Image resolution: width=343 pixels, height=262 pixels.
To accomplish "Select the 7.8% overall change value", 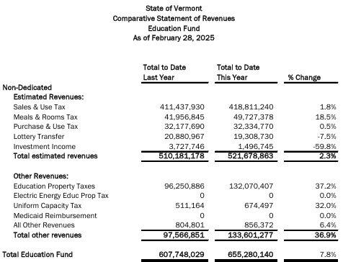I will 328,255.
